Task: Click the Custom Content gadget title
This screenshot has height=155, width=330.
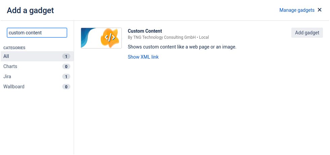Action: click(x=145, y=31)
